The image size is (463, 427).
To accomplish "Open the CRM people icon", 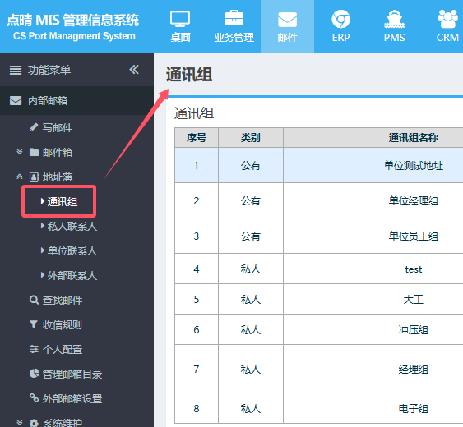I will point(447,26).
